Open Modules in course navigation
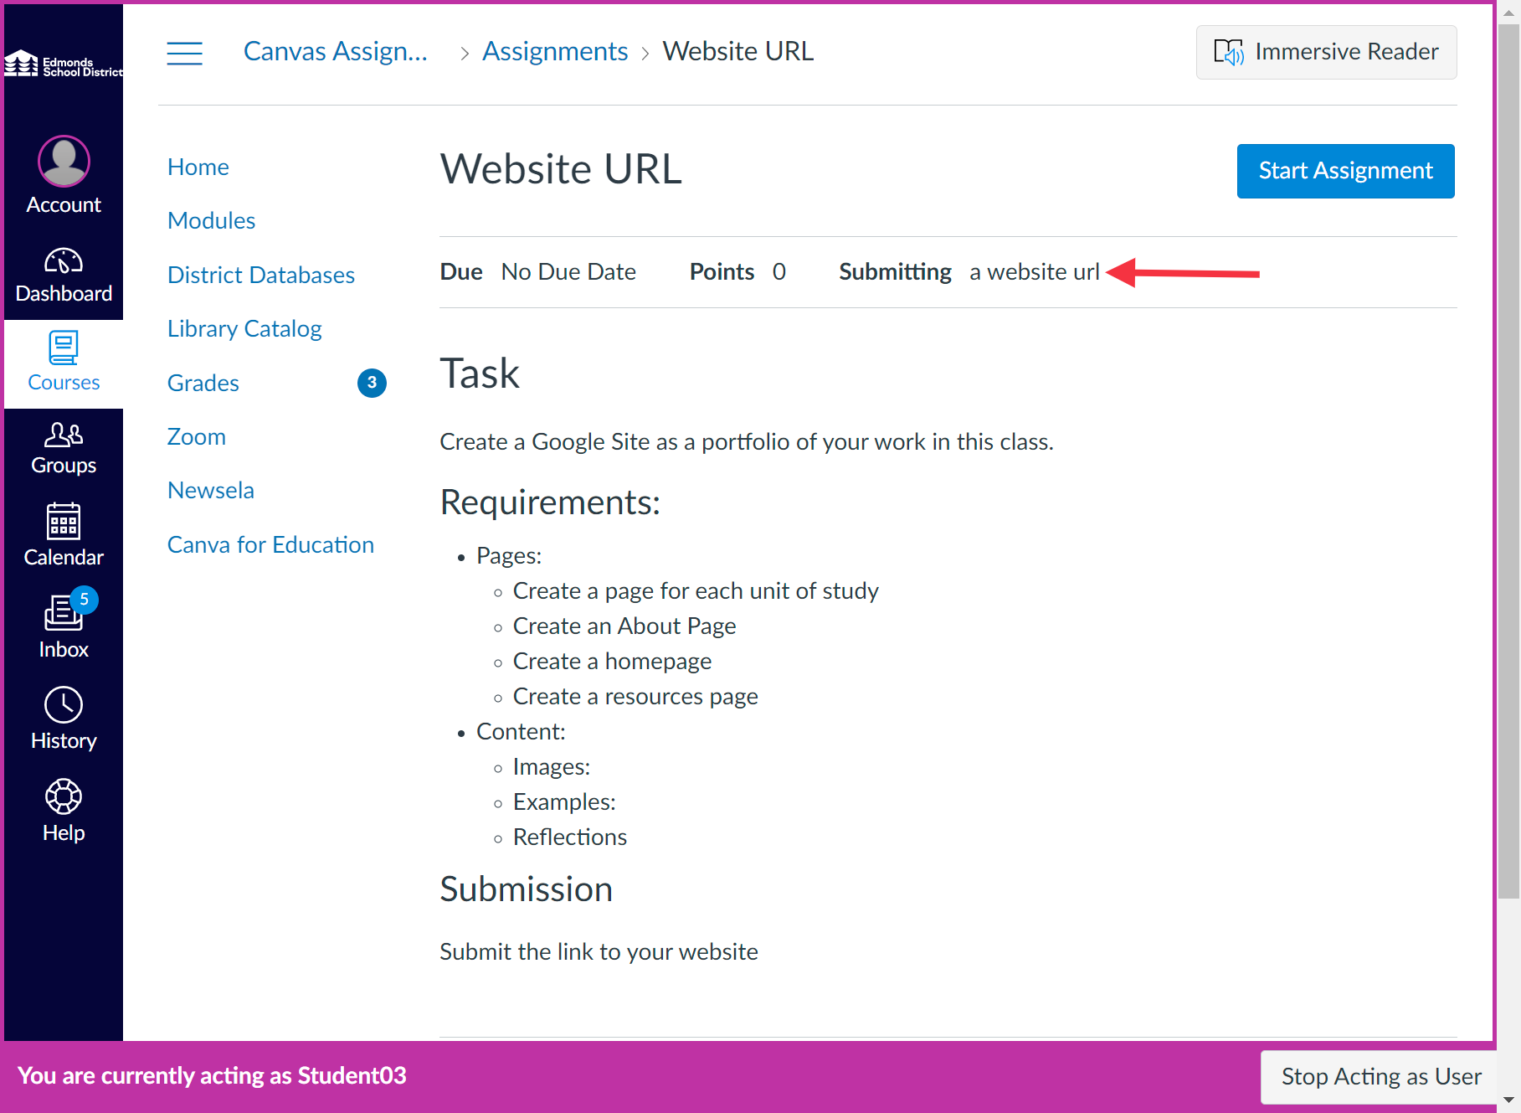1521x1113 pixels. 212,221
